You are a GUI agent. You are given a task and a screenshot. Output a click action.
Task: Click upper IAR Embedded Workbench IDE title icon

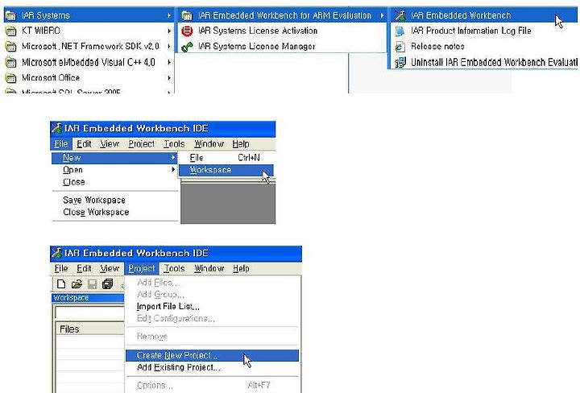pyautogui.click(x=56, y=128)
